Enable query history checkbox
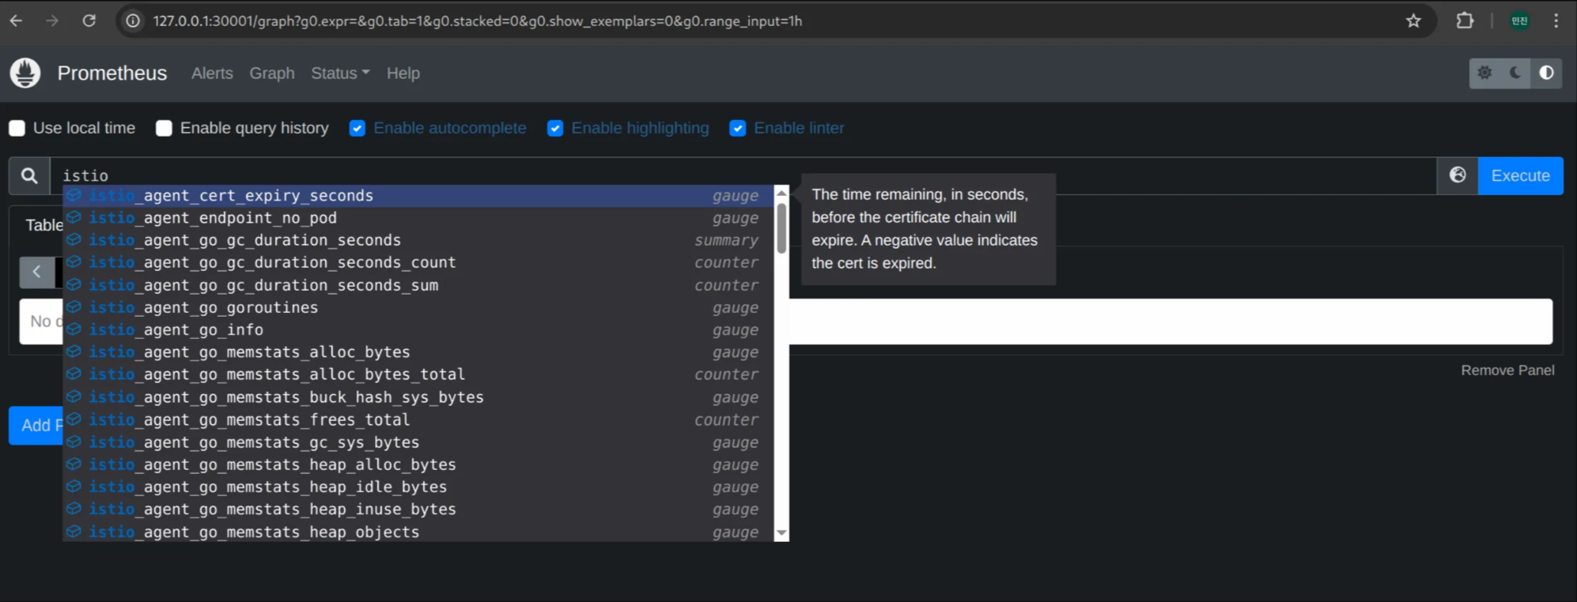The image size is (1577, 602). (x=164, y=128)
